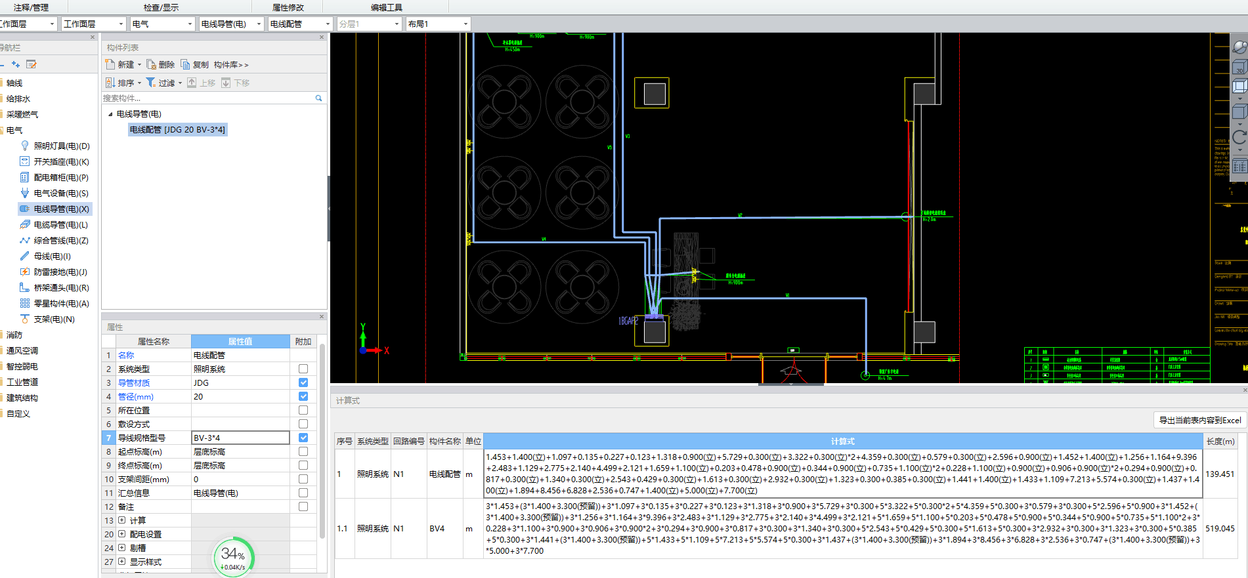Open the 电气 discipline dropdown
Screen dimensions: 1248x578
coord(162,24)
